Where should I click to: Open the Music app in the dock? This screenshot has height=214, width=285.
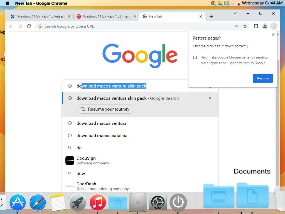tap(98, 202)
